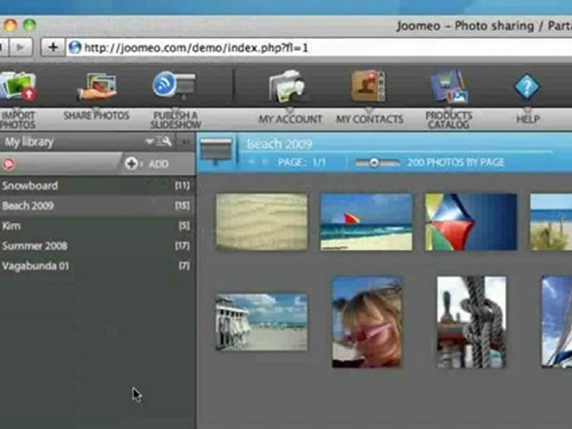Screen dimensions: 572x429
Task: Click the IMPORT PHOTOS label
Action: 17,120
